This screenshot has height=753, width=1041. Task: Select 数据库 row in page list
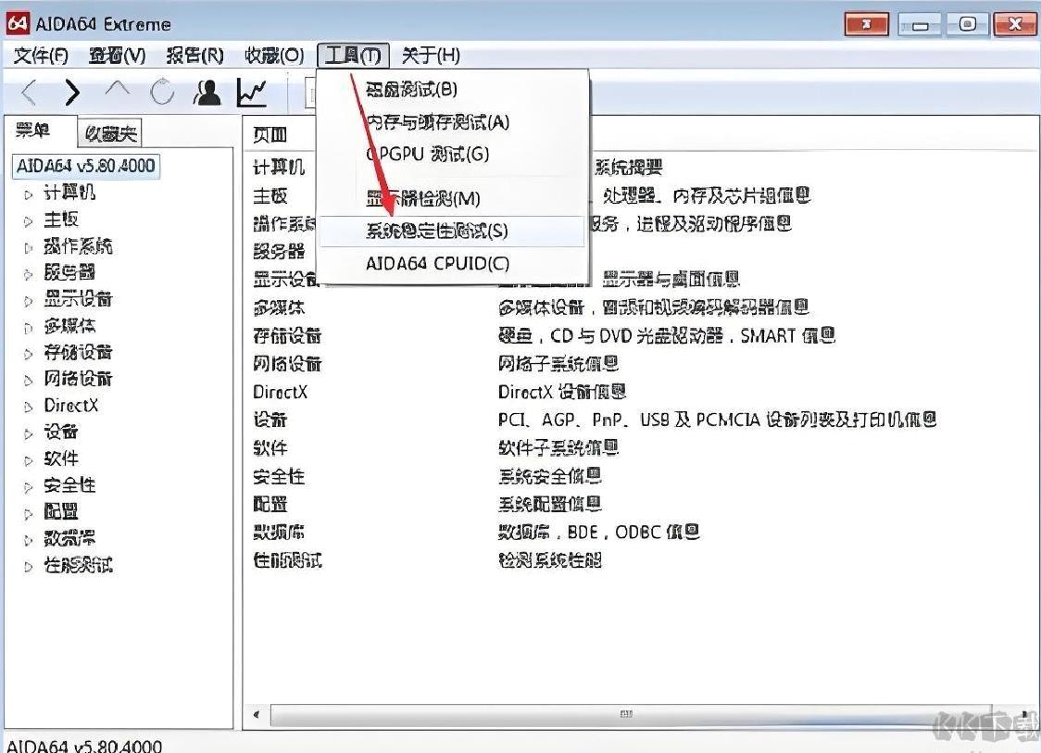pos(279,532)
